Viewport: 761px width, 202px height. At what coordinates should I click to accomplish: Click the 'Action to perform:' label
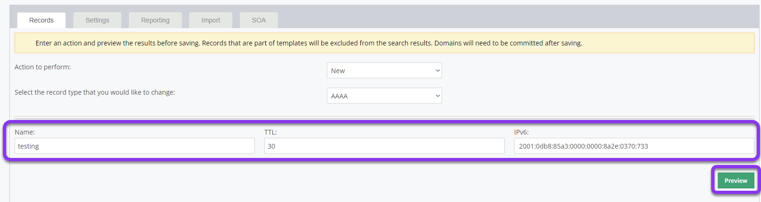[43, 67]
